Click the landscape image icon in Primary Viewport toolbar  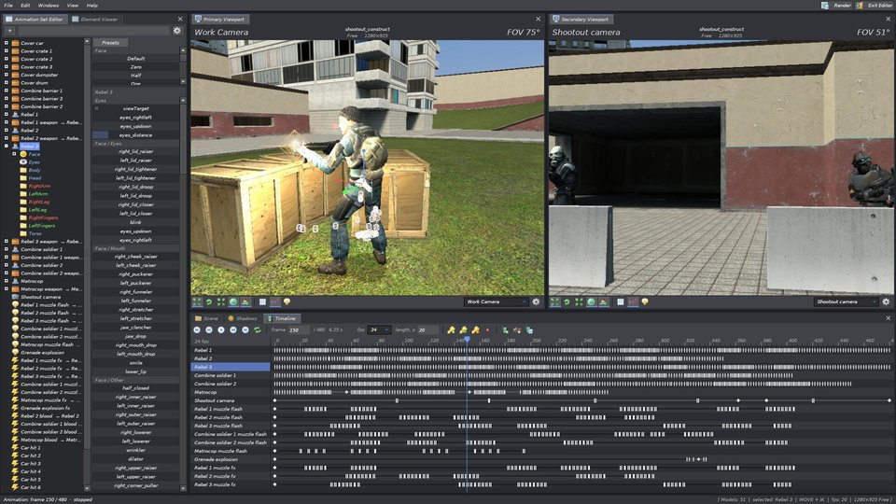tap(245, 301)
